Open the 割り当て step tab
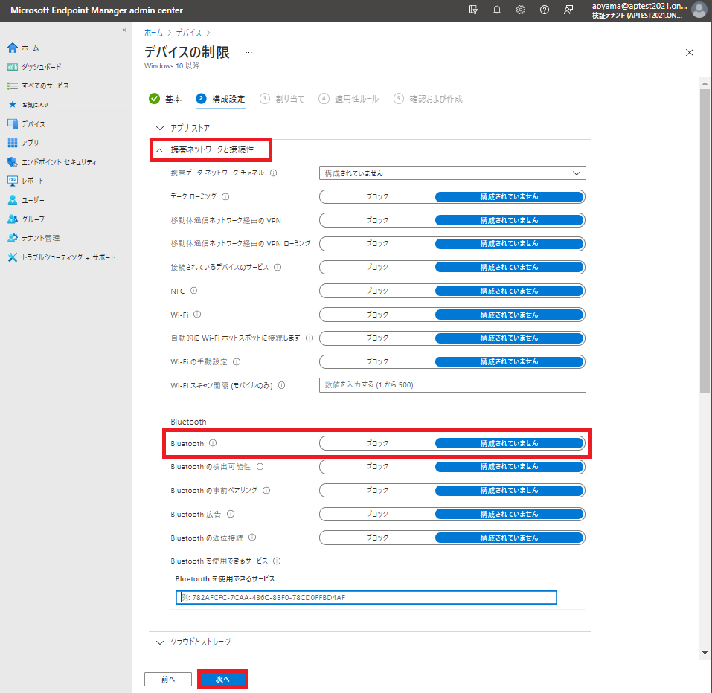712x693 pixels. coord(282,99)
